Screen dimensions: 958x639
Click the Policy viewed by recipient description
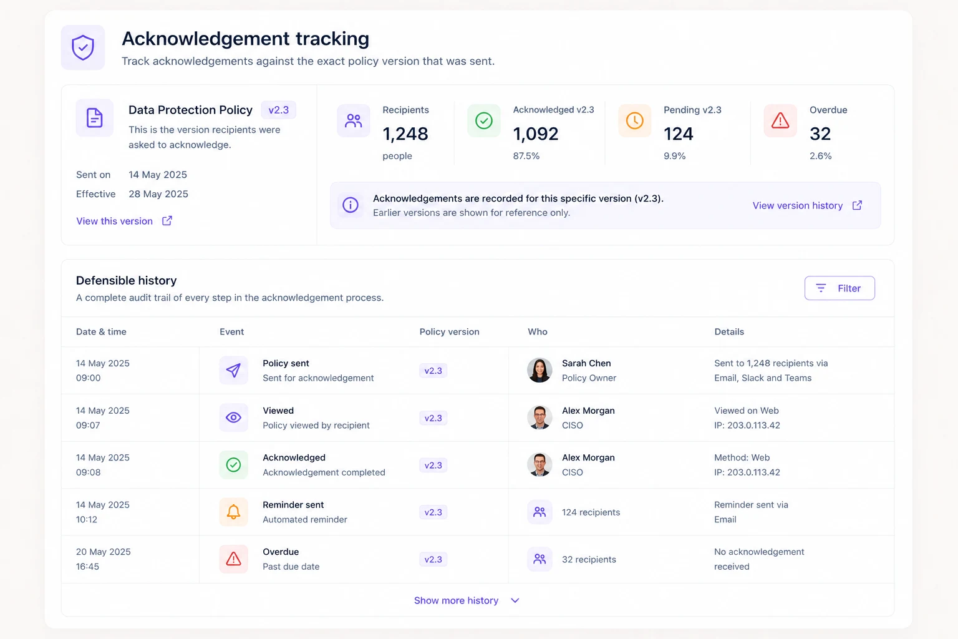[x=316, y=426]
